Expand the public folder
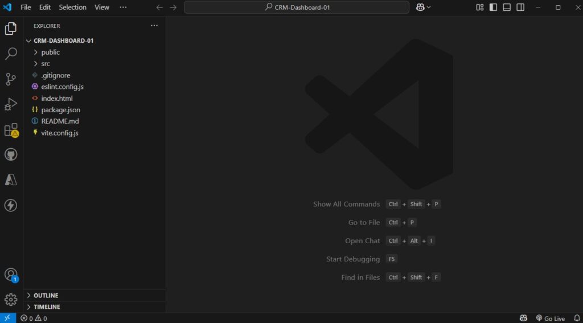 click(50, 52)
